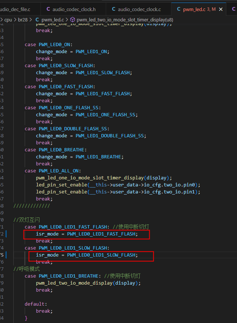Open the cpu folder breadcrumb

(8, 20)
